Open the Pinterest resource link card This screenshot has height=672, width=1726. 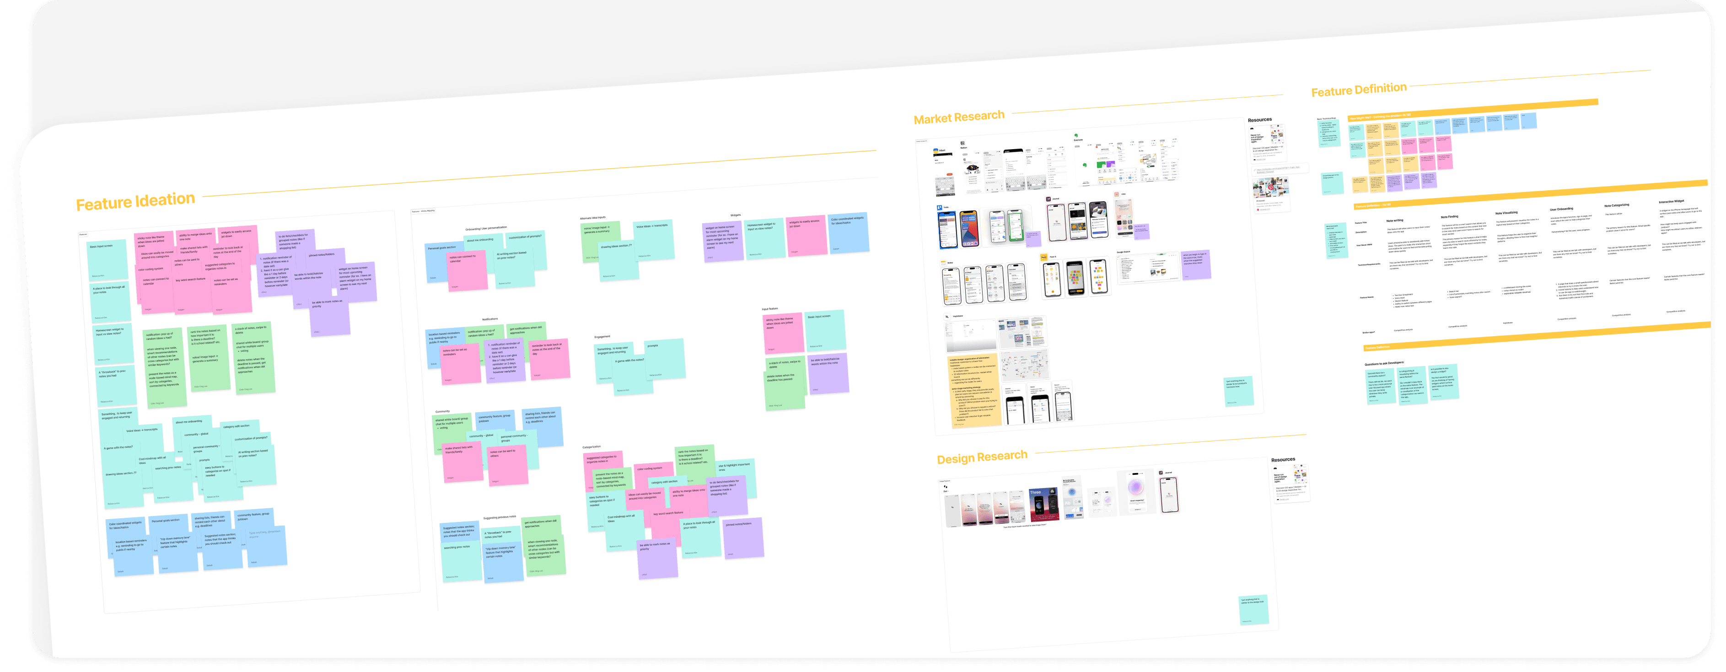pyautogui.click(x=1271, y=195)
